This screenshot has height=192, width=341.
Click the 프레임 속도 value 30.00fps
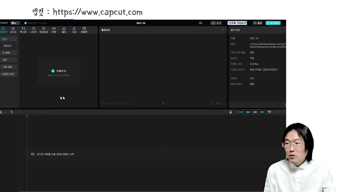click(x=254, y=64)
